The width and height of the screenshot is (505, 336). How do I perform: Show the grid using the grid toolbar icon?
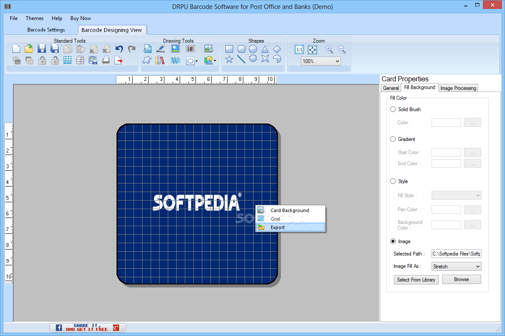tap(67, 60)
